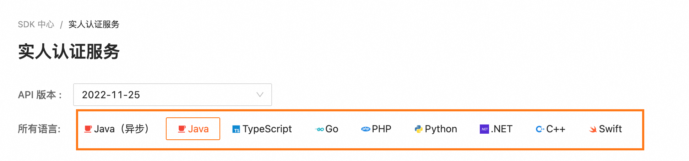
Task: Click the Go gopher logo icon
Action: tap(320, 129)
